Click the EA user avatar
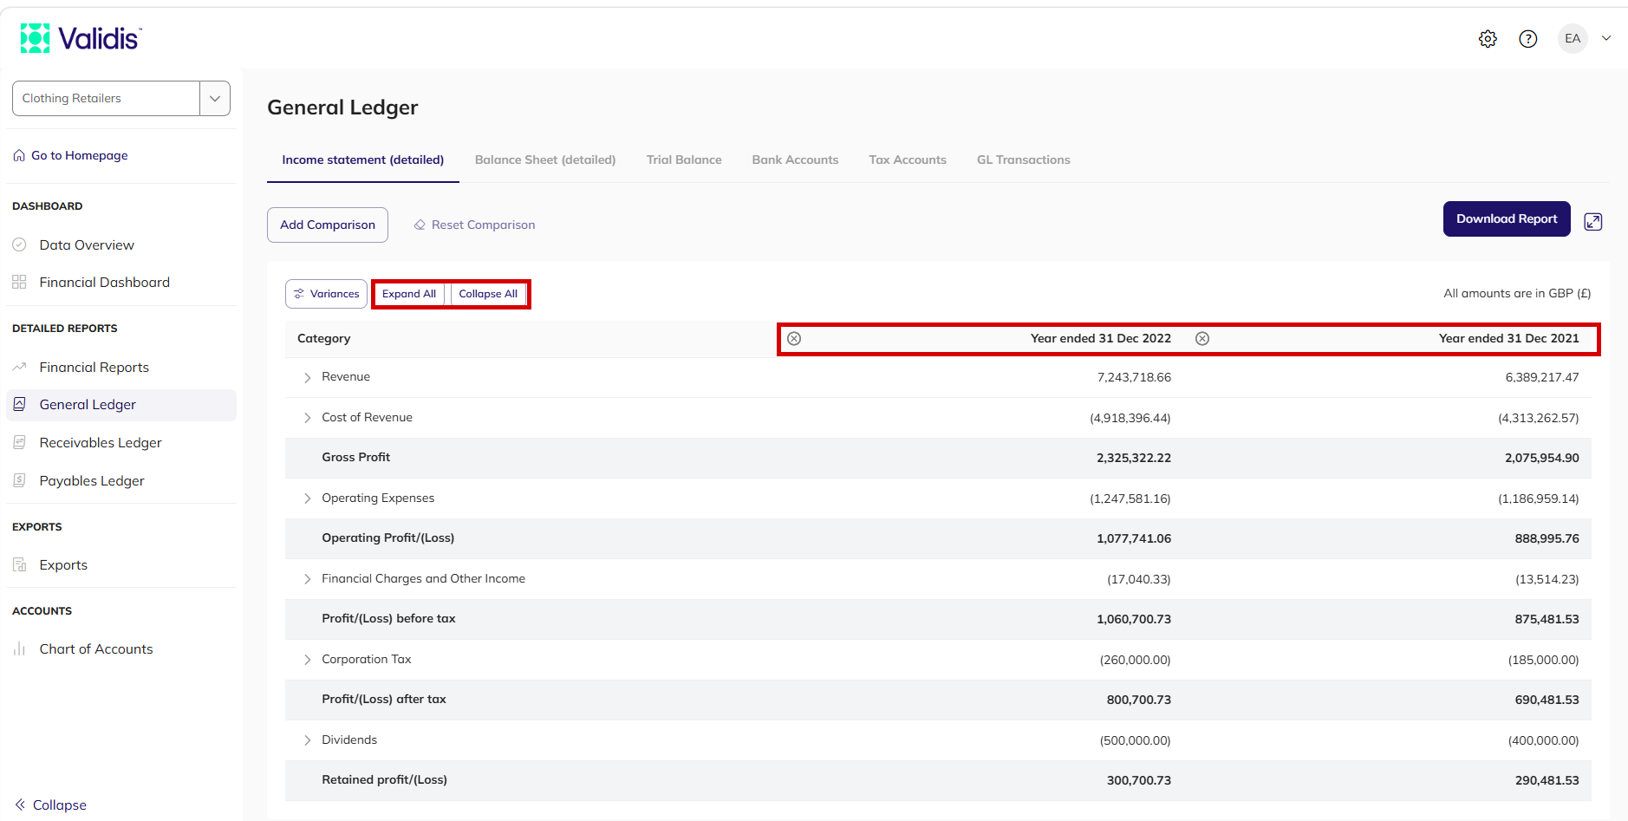This screenshot has height=821, width=1628. [x=1573, y=39]
